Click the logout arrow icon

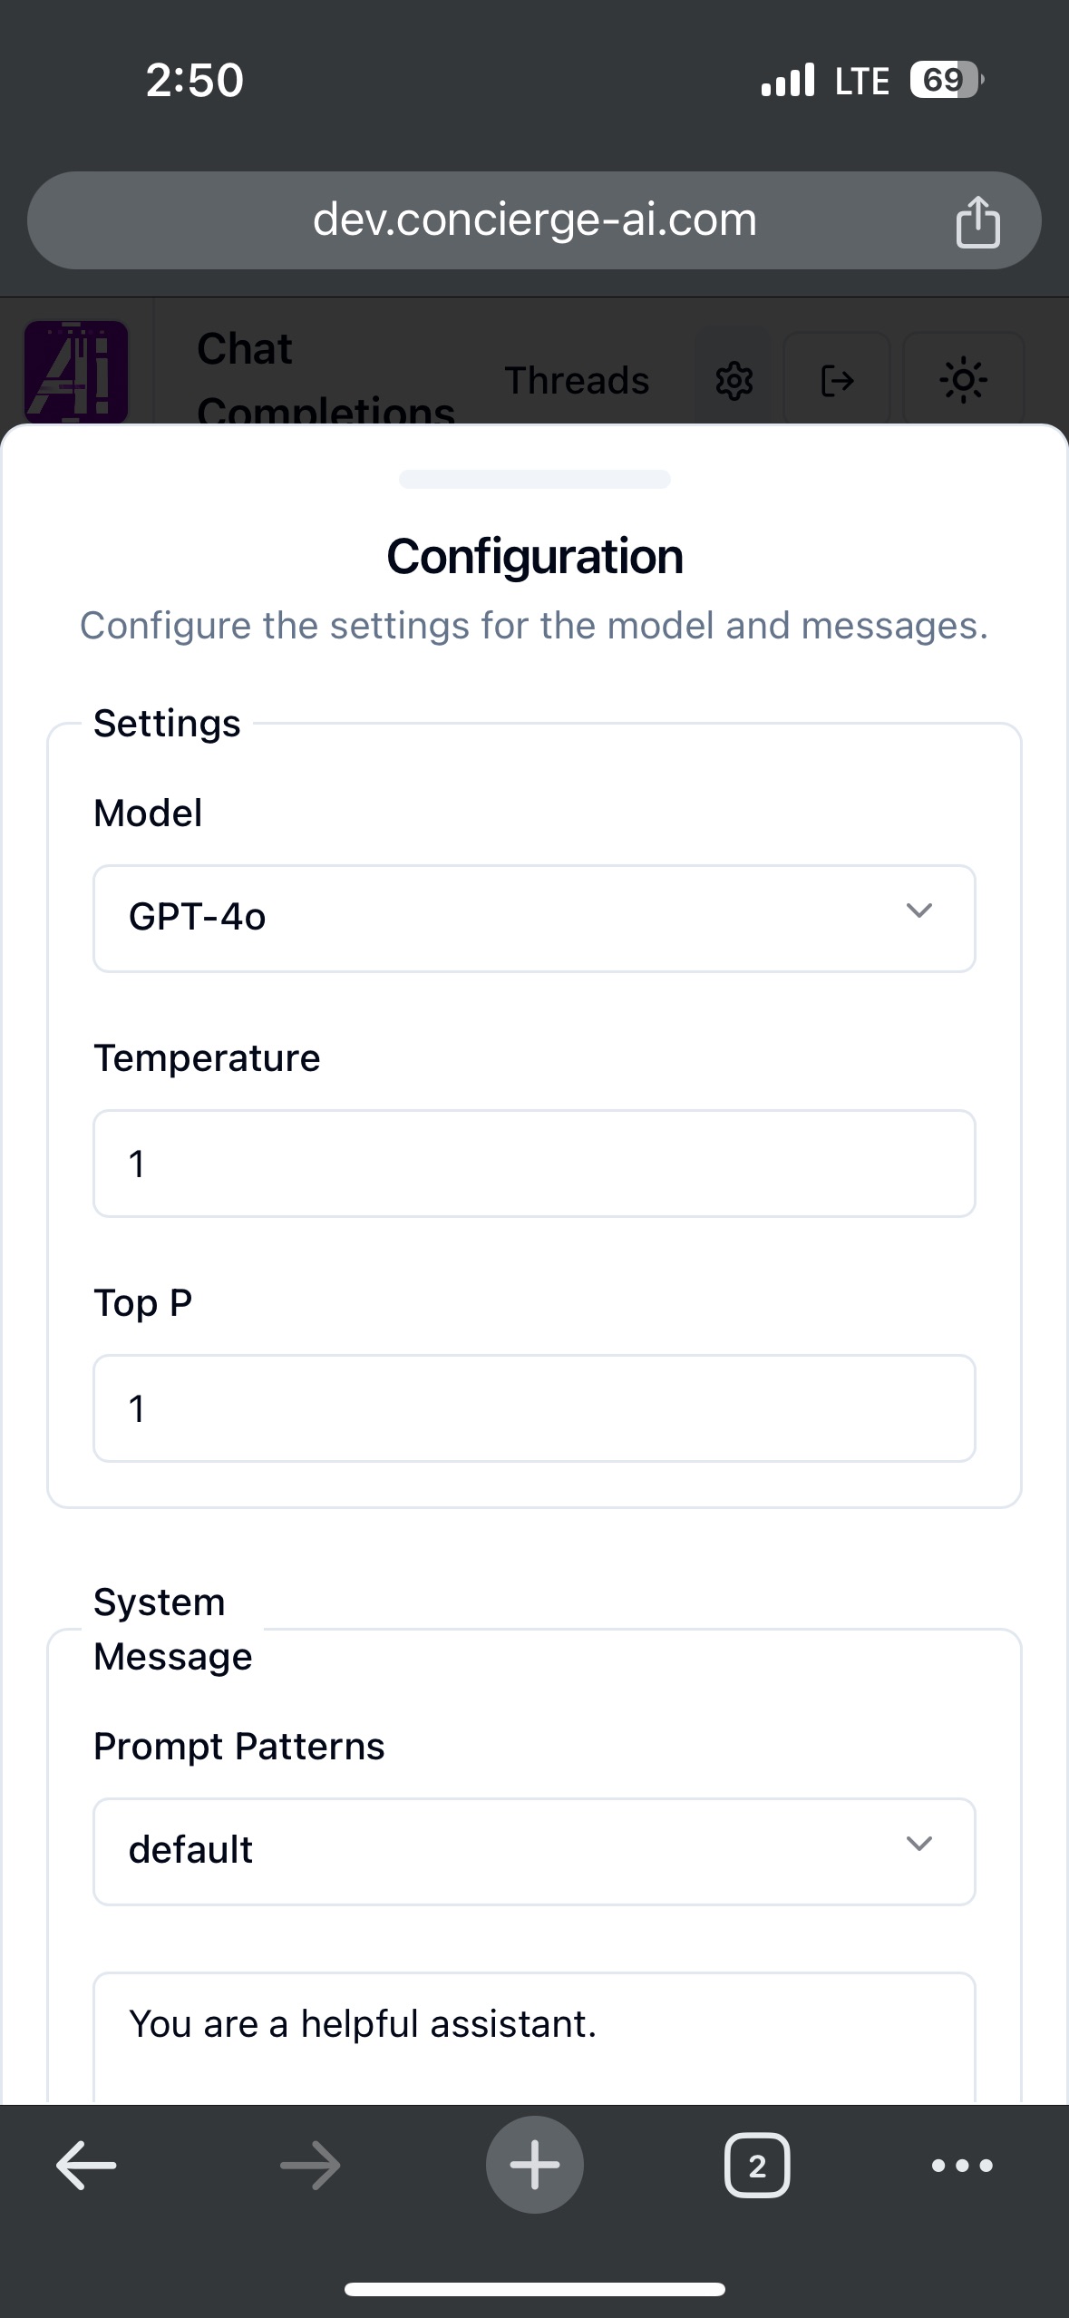pos(837,381)
